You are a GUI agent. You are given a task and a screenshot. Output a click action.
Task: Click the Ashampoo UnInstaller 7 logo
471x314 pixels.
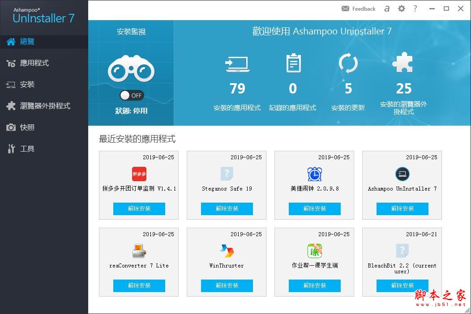[x=43, y=16]
